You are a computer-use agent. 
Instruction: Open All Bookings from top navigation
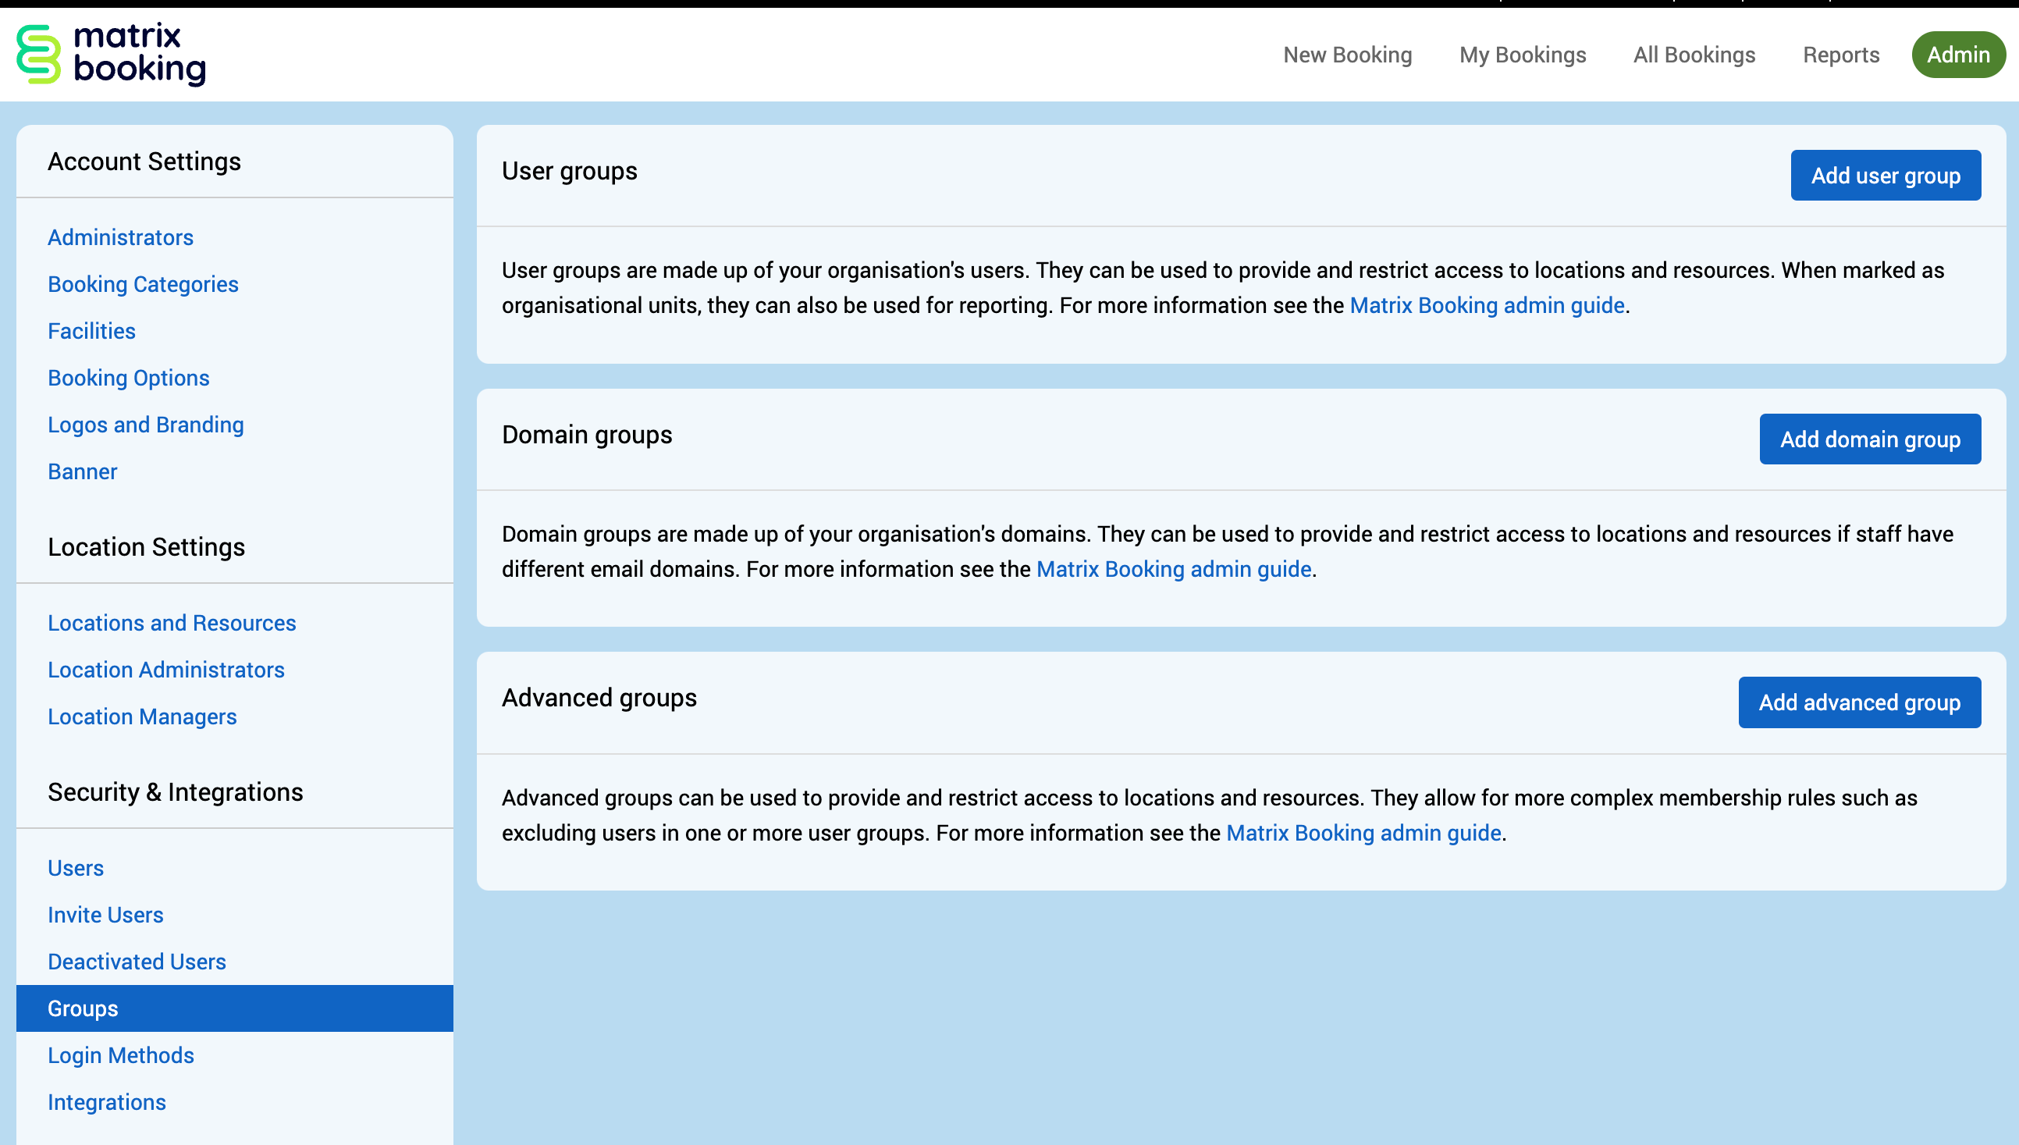(1694, 55)
